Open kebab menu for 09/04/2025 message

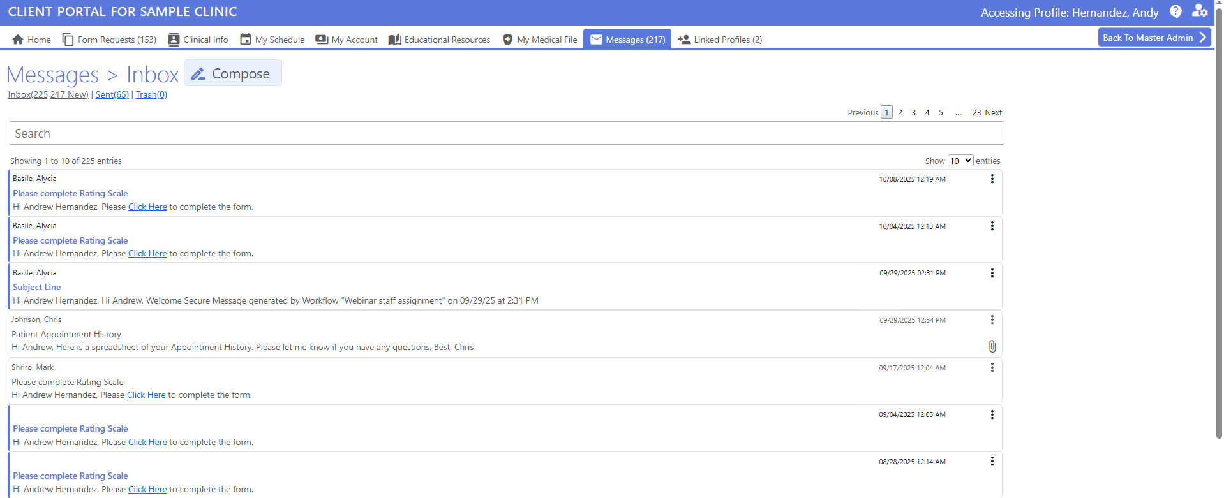[x=992, y=414]
